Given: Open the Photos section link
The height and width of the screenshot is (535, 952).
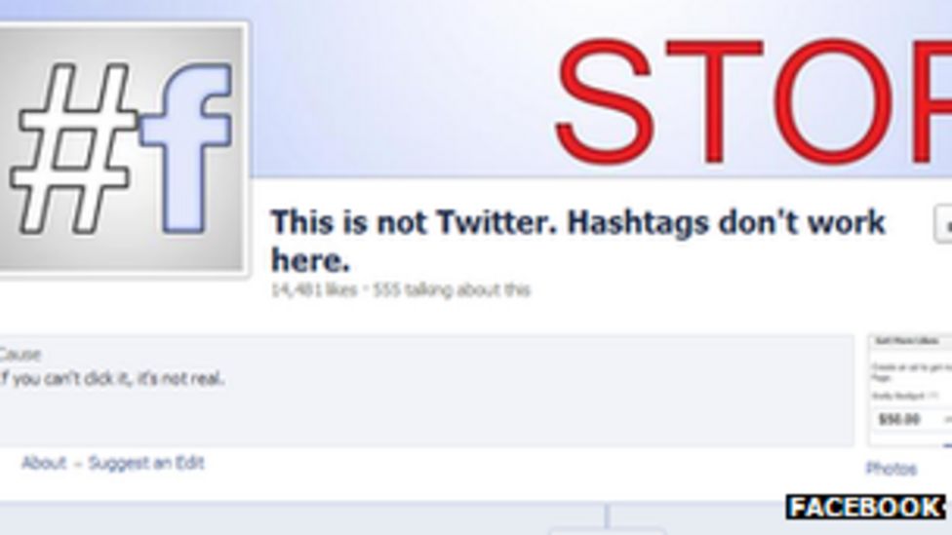Looking at the screenshot, I should click(891, 469).
